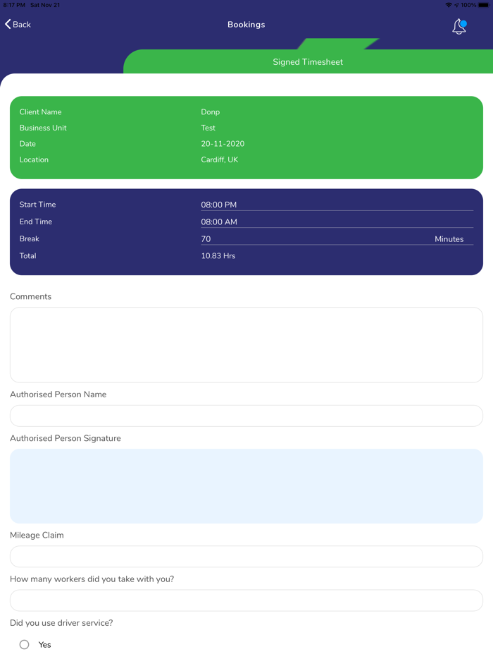Tap the Back chevron arrow
The width and height of the screenshot is (493, 659).
(8, 24)
